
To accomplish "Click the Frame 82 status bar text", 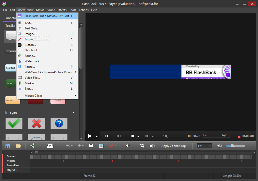I will click(x=89, y=176).
